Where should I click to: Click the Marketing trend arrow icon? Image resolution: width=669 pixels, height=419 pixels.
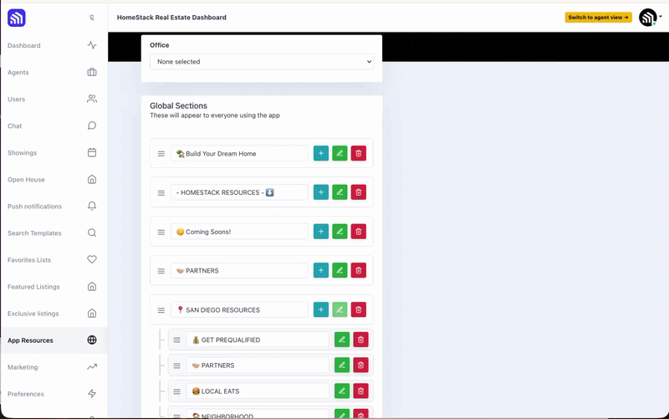[x=92, y=366]
